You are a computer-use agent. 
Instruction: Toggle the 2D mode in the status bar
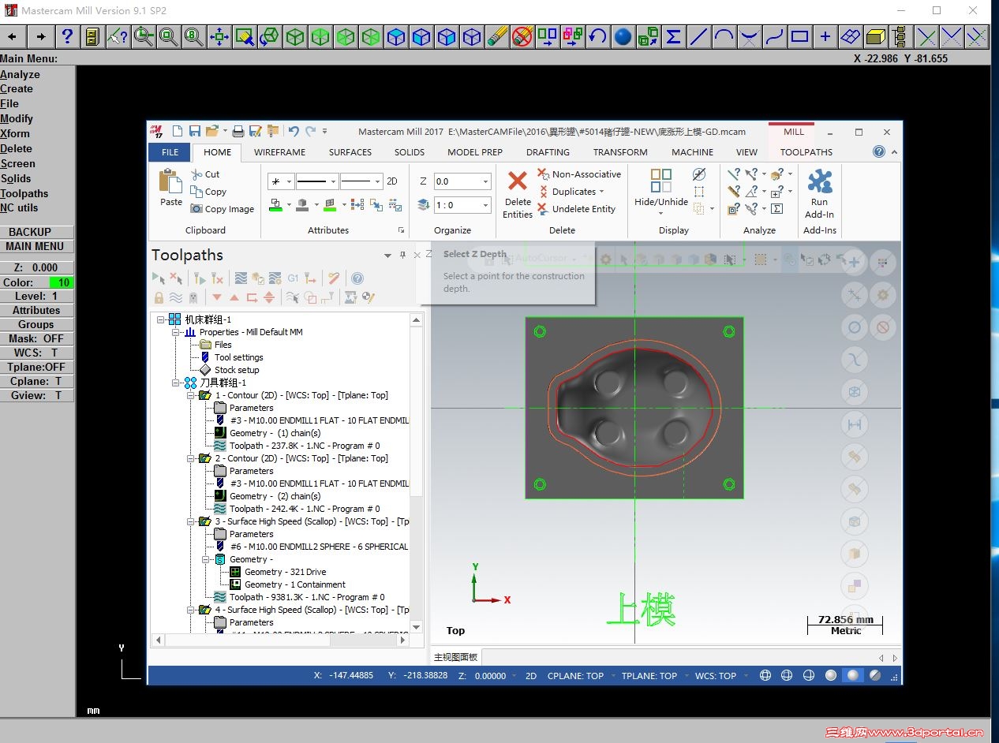coord(531,675)
